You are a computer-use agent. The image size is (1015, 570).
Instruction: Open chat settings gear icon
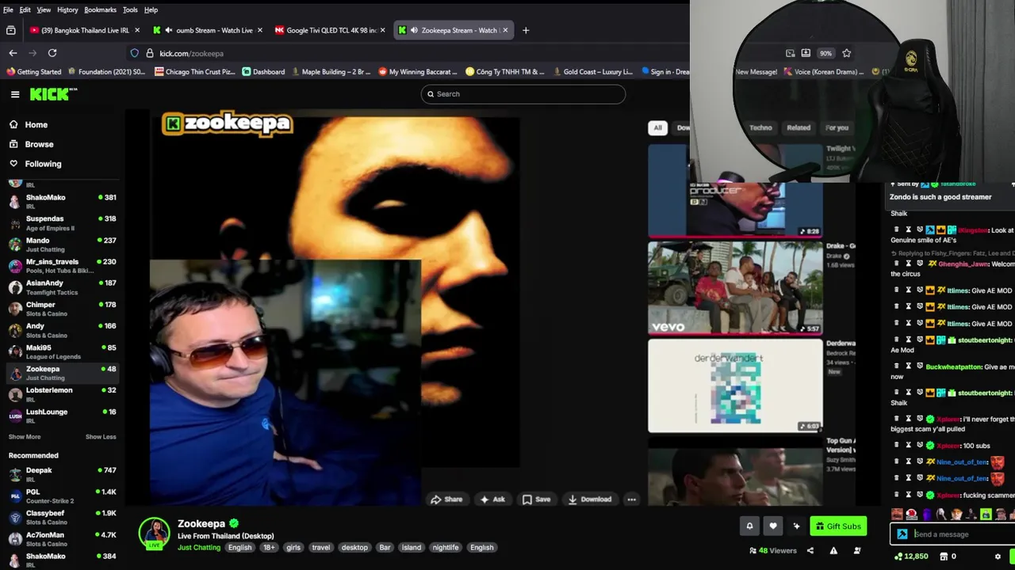[998, 557]
